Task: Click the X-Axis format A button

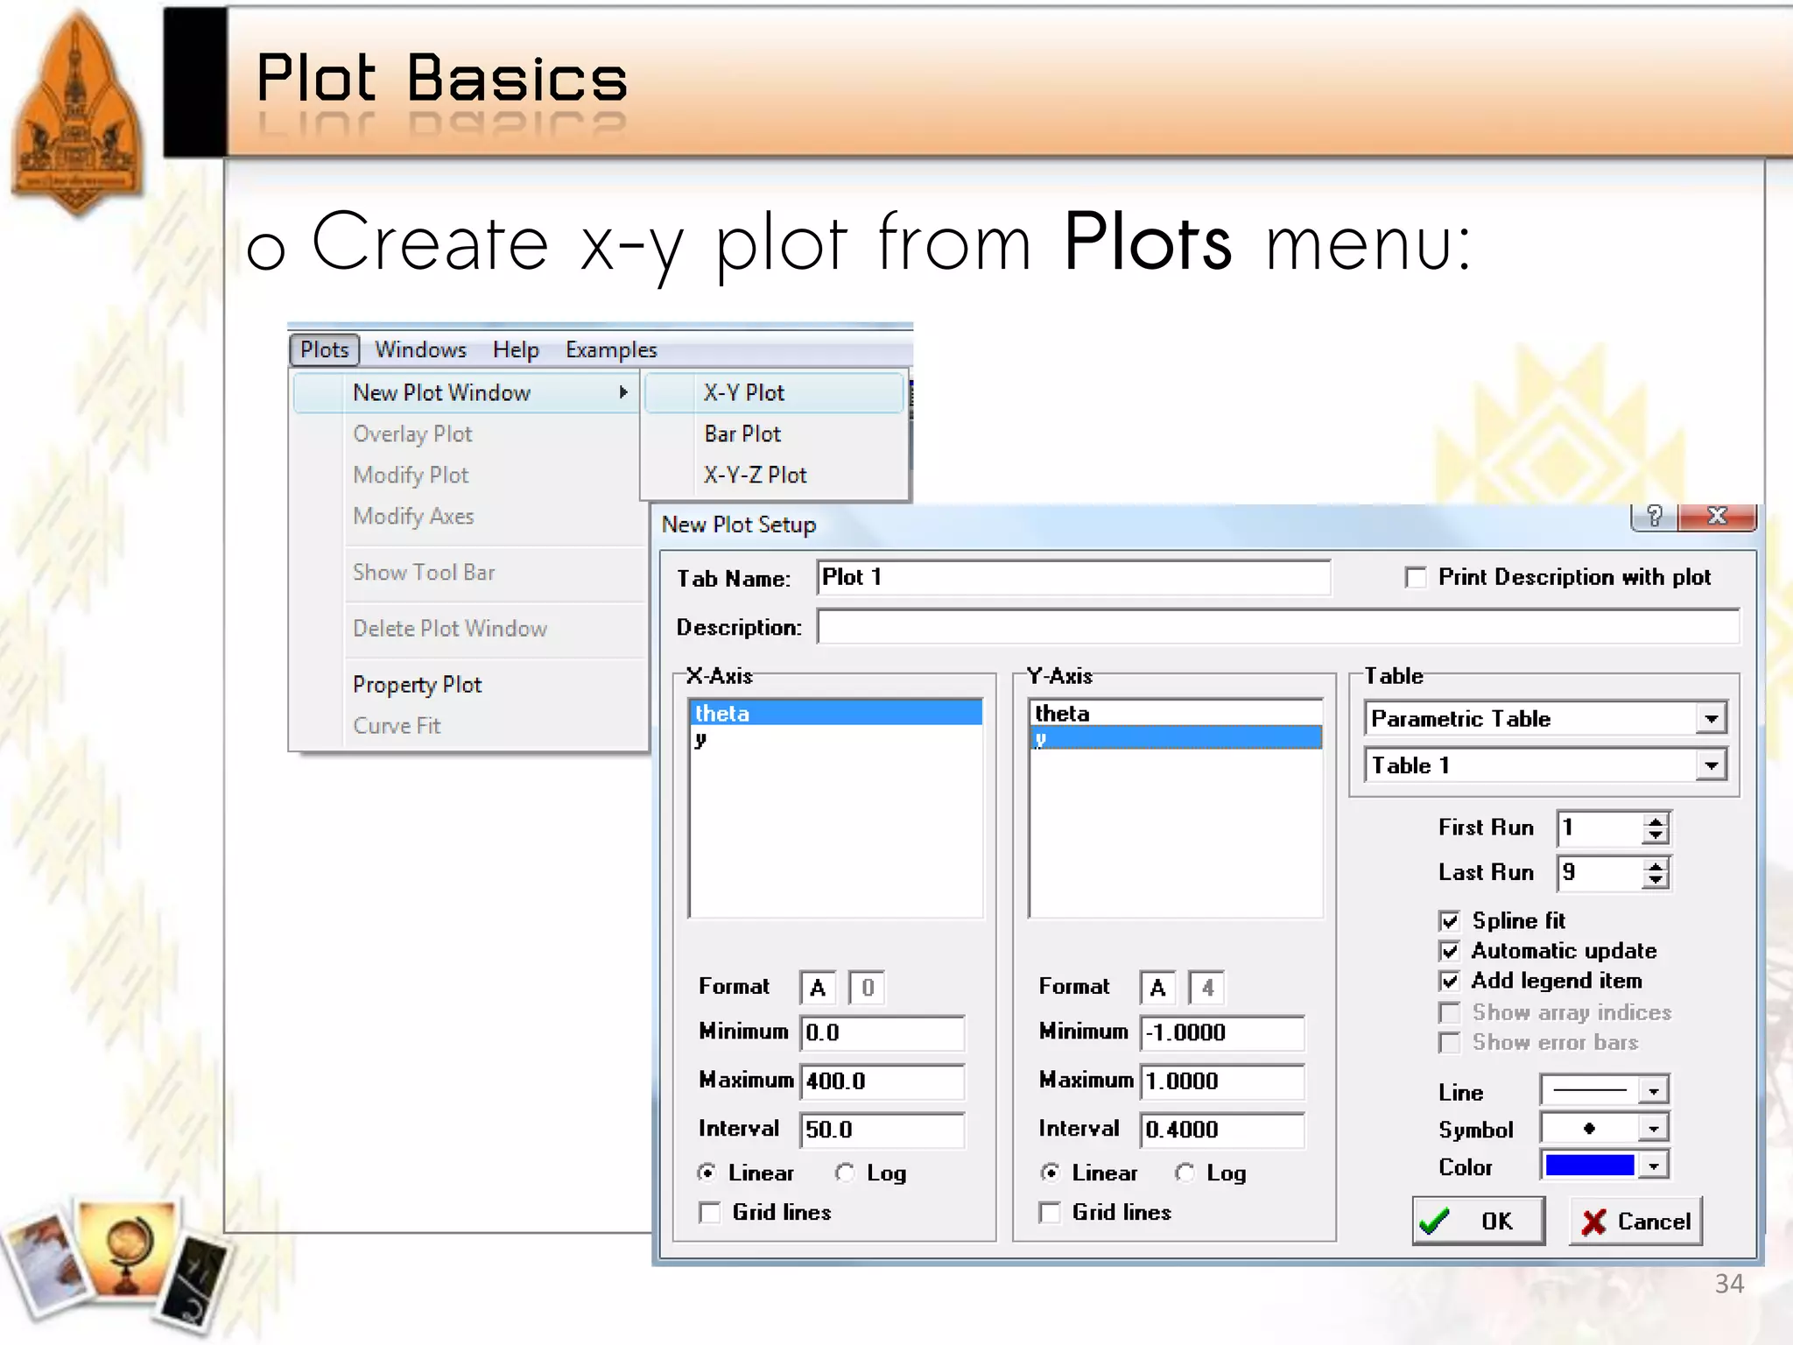Action: point(818,988)
